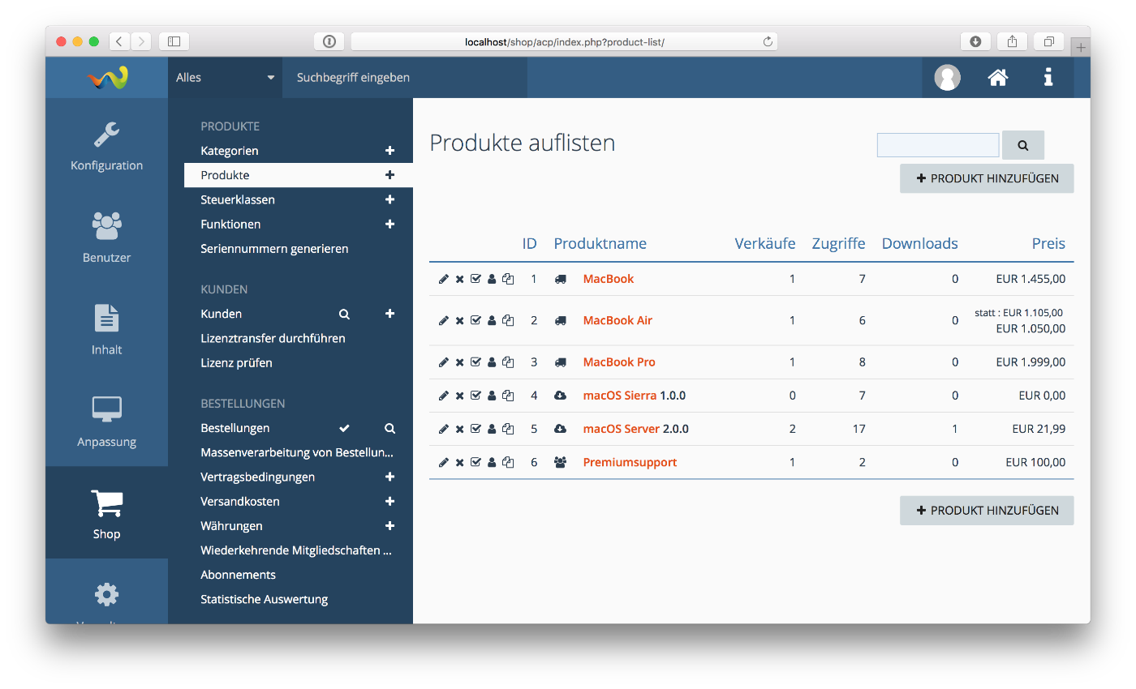
Task: Delete MacBook Air using the X icon
Action: point(459,320)
